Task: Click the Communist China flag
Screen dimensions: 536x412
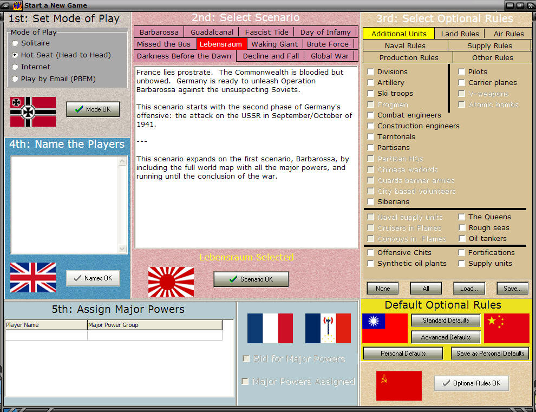Action: tap(506, 328)
